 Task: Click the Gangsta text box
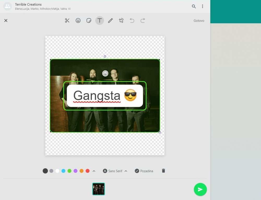105,96
